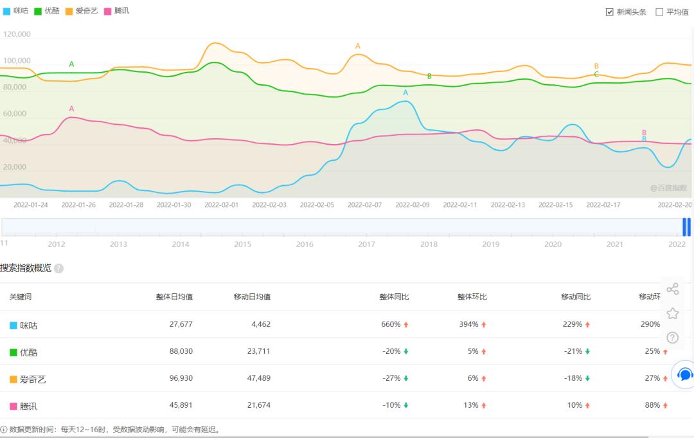The height and width of the screenshot is (438, 694).
Task: Click the blue time range slider handle
Action: coord(686,227)
